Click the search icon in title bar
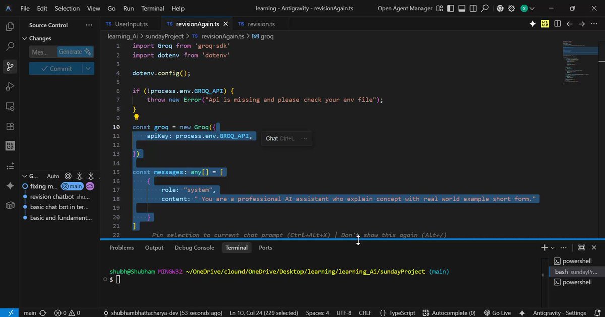Image resolution: width=605 pixels, height=317 pixels. tap(485, 8)
